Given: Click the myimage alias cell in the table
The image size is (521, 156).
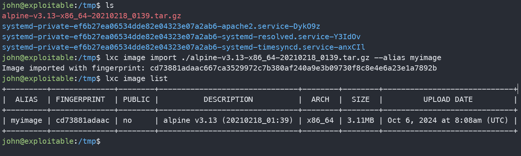Looking at the screenshot, I should point(26,121).
